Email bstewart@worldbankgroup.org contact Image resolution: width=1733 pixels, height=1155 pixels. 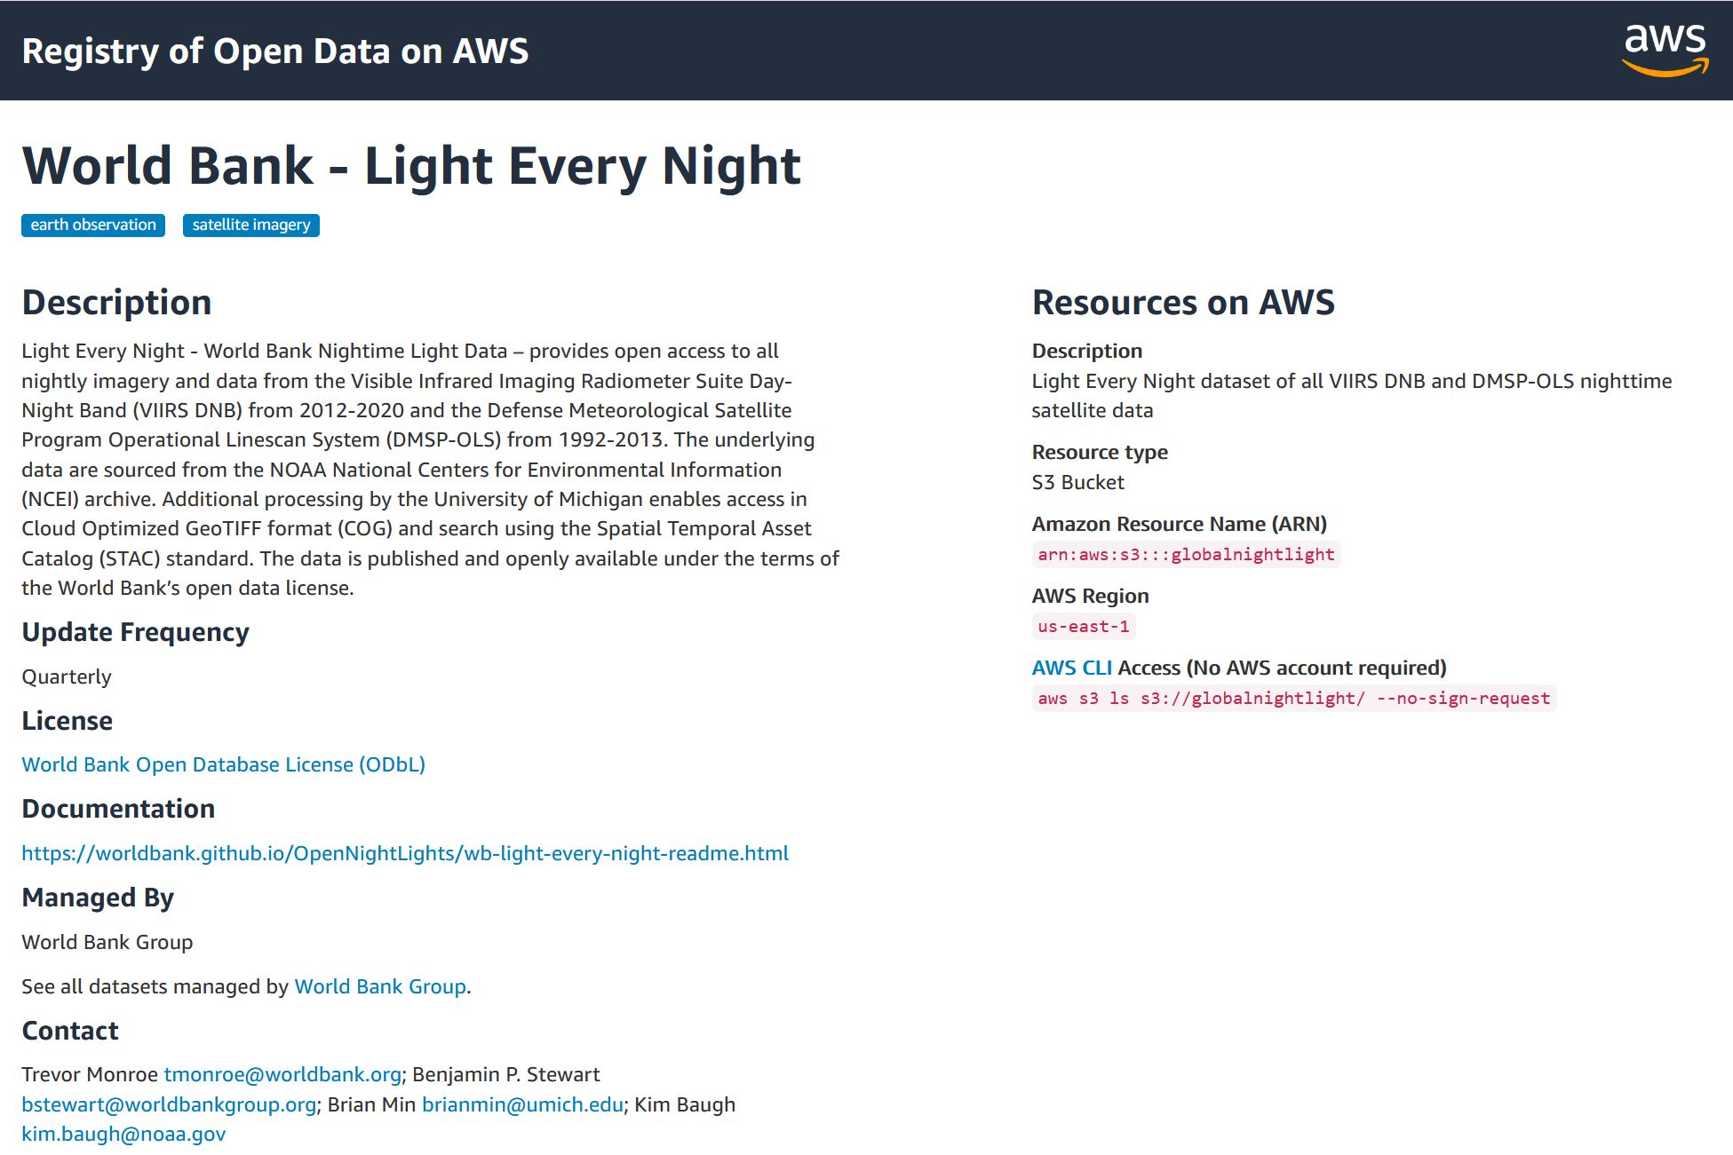[169, 1104]
